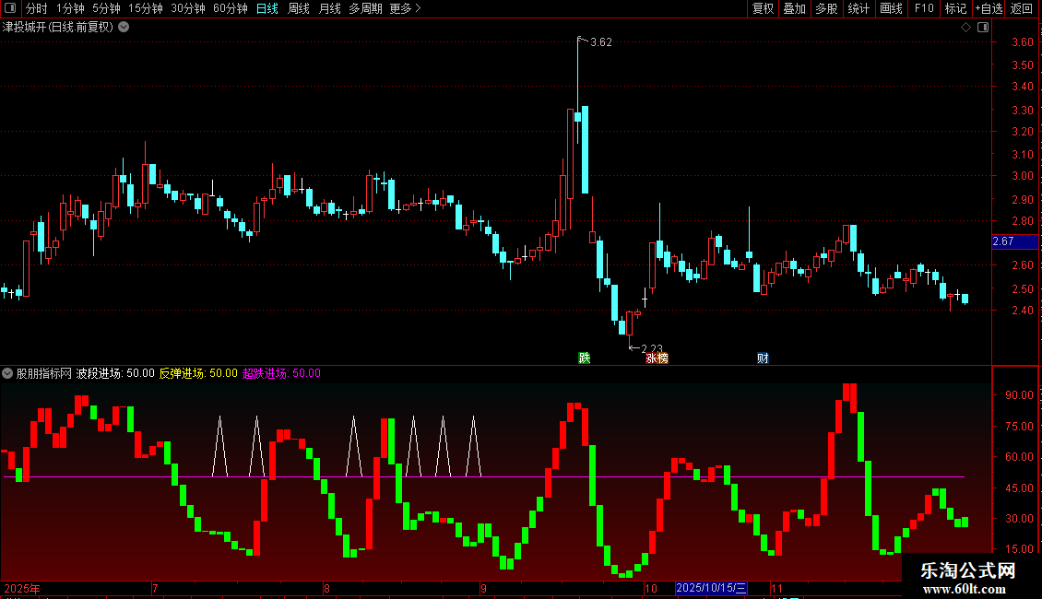Switch to 周线 weekly chart

(299, 8)
